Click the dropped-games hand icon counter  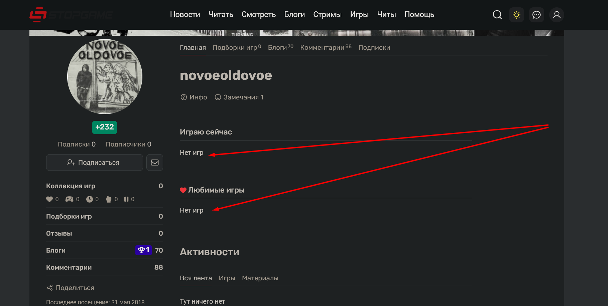pyautogui.click(x=109, y=199)
